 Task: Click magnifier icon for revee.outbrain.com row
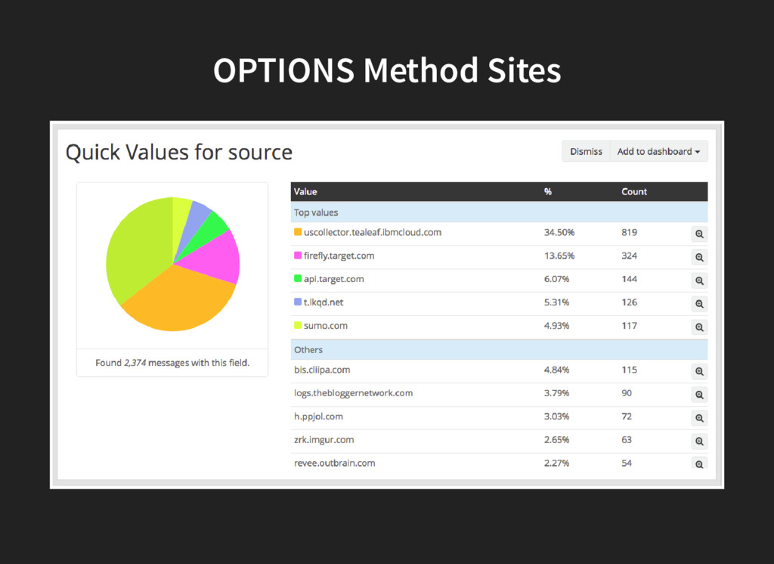(x=699, y=464)
